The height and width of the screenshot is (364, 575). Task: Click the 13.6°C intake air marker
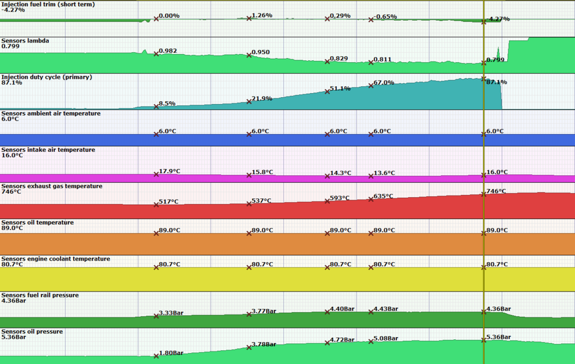(371, 176)
